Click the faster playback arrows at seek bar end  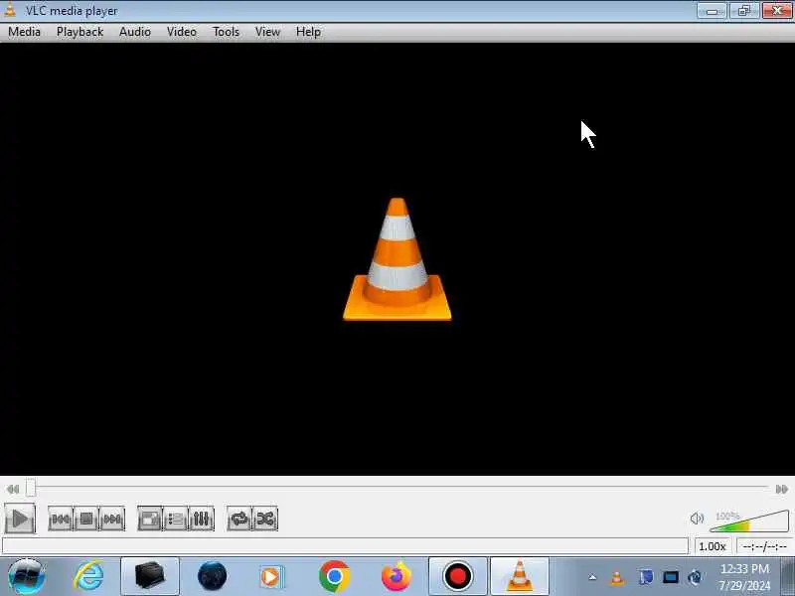coord(782,489)
